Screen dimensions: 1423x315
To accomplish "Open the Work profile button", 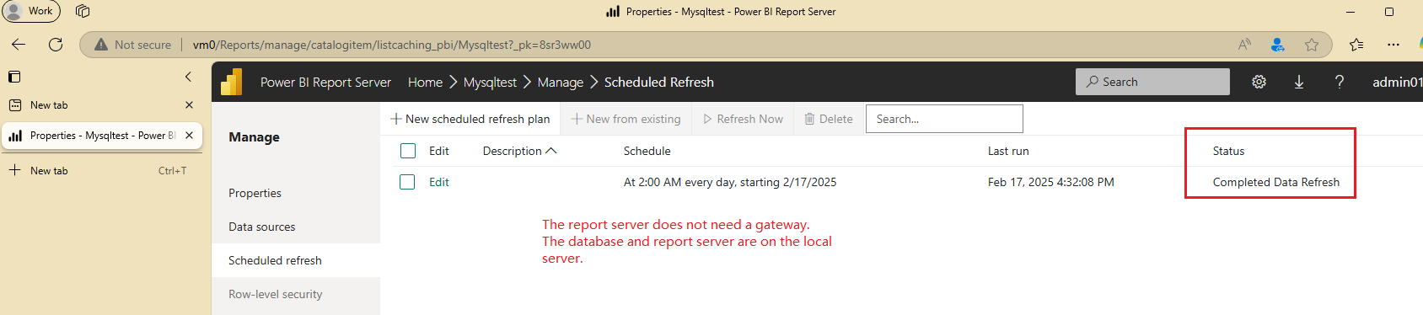I will (x=30, y=11).
